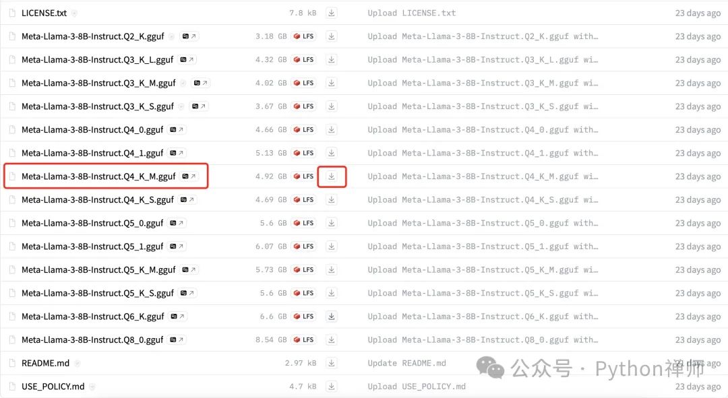The height and width of the screenshot is (398, 728).
Task: Download the README.md file
Action: click(x=332, y=363)
